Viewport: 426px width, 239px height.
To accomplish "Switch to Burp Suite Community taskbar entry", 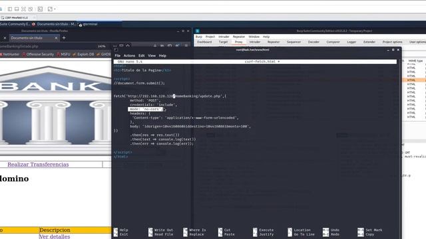I will (15, 24).
